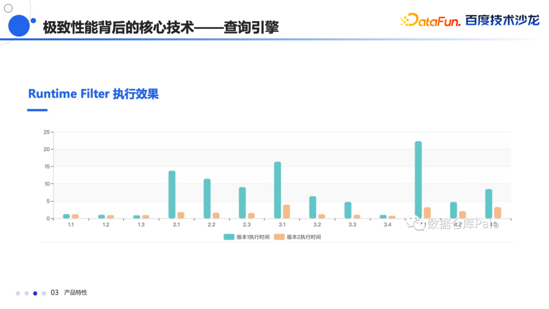Select the teal bar for query 3.2
Screen dimensions: 549x309
(x=313, y=207)
